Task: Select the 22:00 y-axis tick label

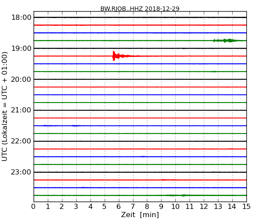Action: point(21,141)
